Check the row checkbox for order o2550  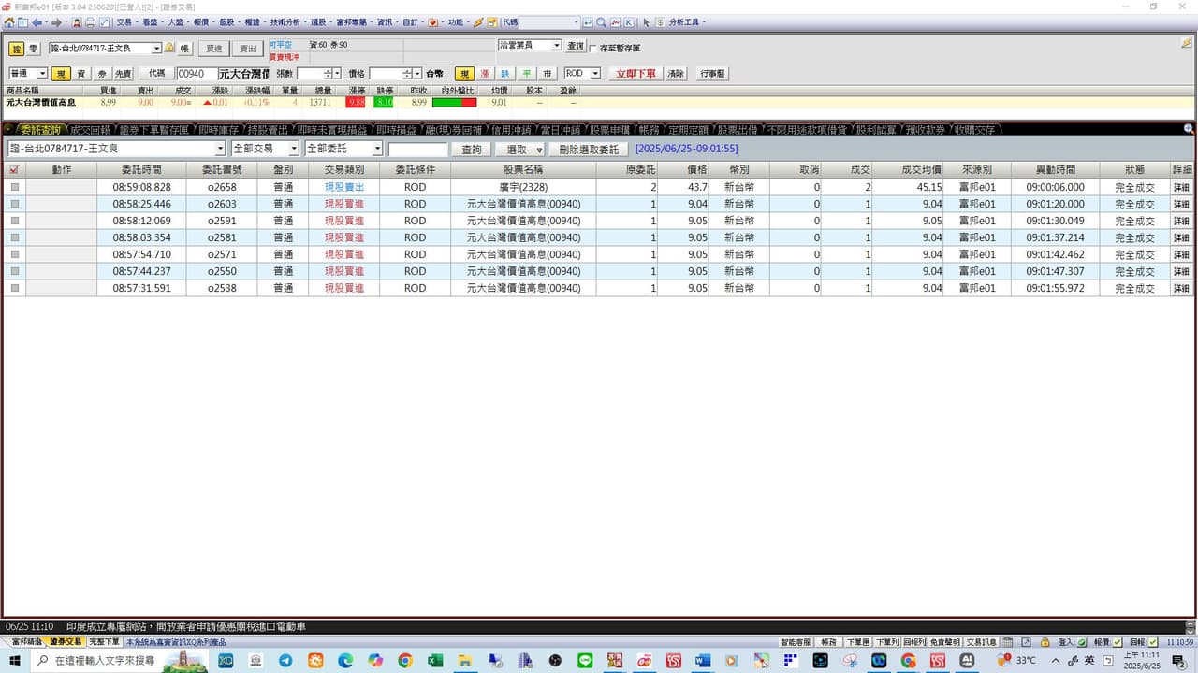tap(14, 271)
